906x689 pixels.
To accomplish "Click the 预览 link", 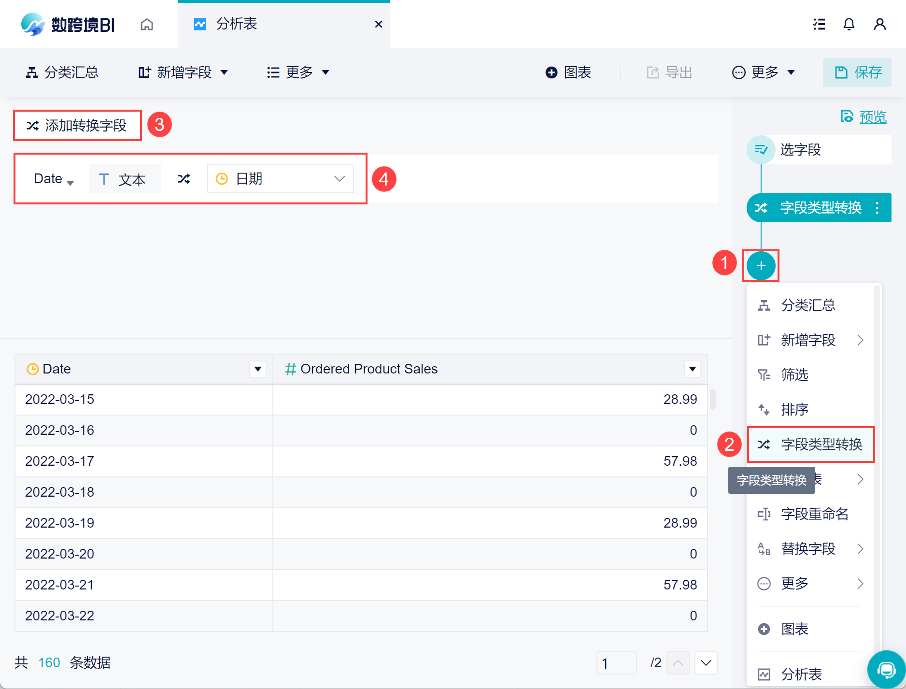I will [872, 117].
